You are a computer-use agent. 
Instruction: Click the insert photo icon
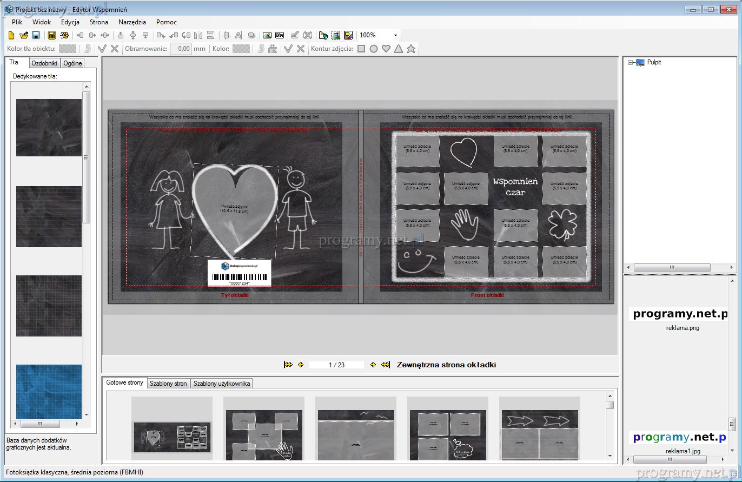(267, 35)
